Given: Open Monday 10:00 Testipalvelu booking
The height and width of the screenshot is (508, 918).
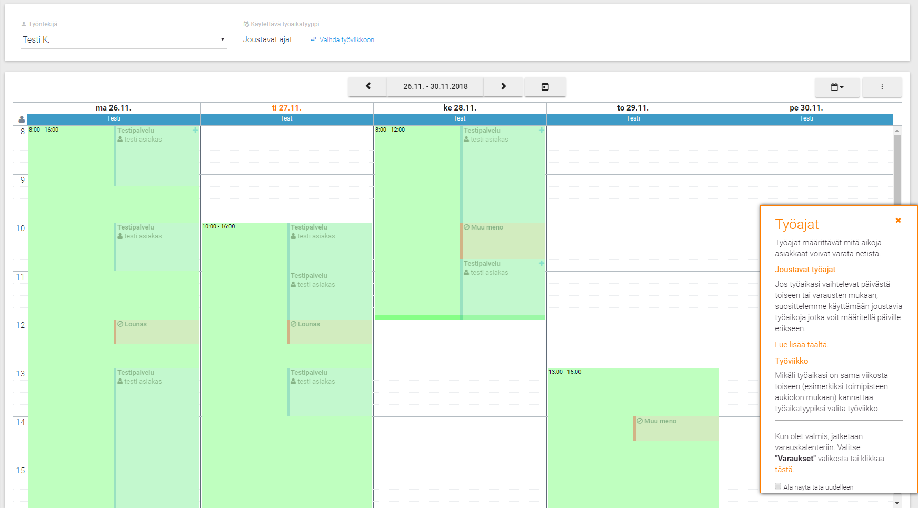Looking at the screenshot, I should pyautogui.click(x=156, y=247).
